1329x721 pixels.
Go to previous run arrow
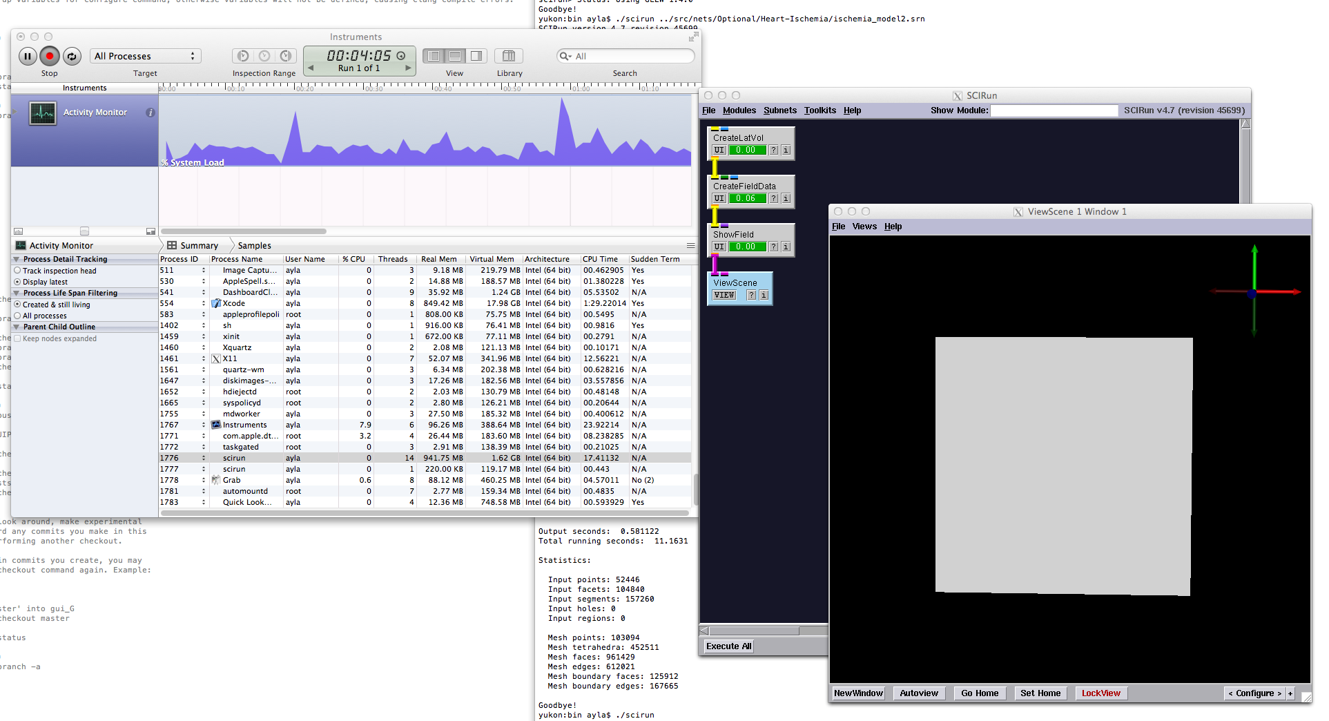(x=311, y=68)
